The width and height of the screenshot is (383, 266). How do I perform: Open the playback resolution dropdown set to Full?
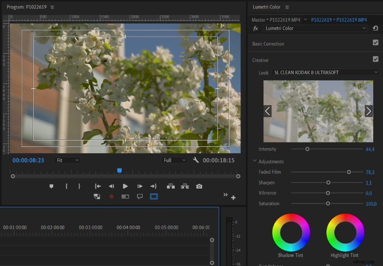[174, 160]
